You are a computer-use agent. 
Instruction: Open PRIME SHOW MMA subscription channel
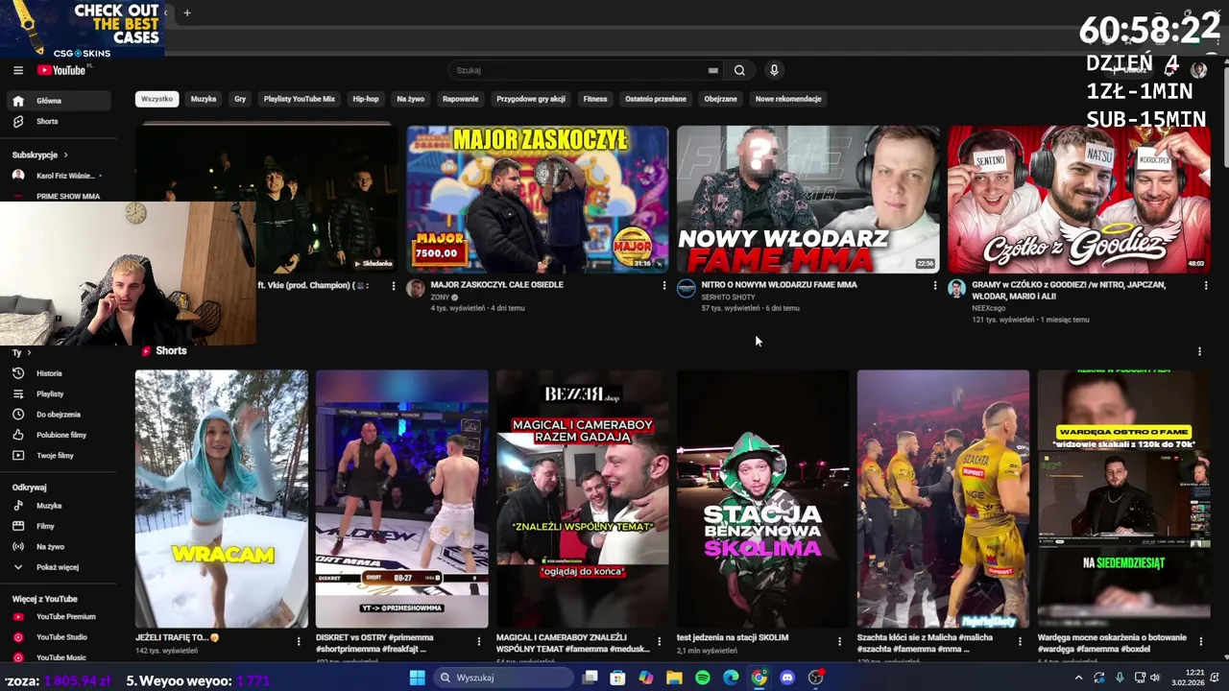(x=58, y=196)
